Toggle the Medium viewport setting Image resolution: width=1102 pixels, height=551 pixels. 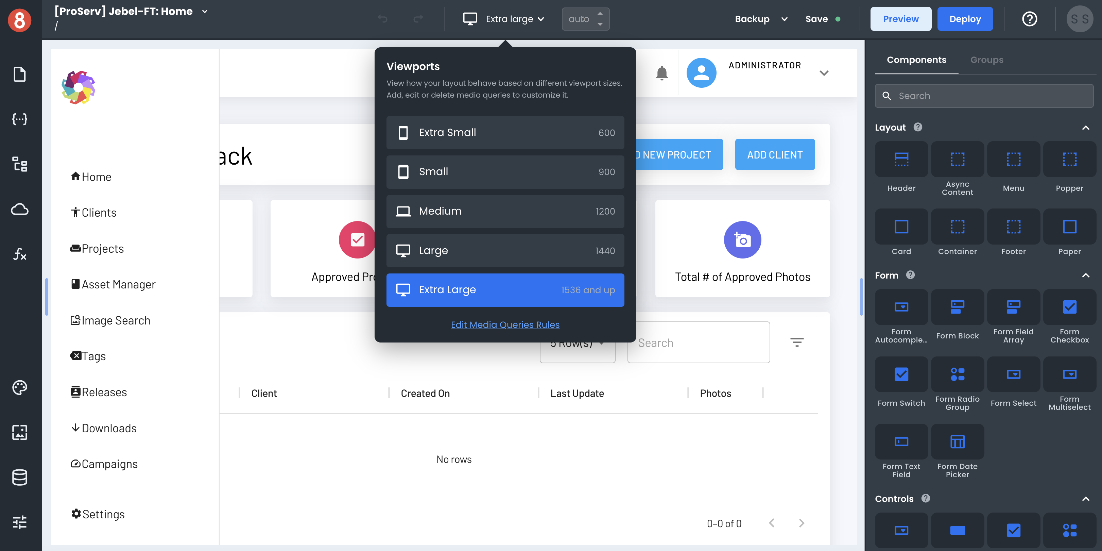pyautogui.click(x=505, y=211)
